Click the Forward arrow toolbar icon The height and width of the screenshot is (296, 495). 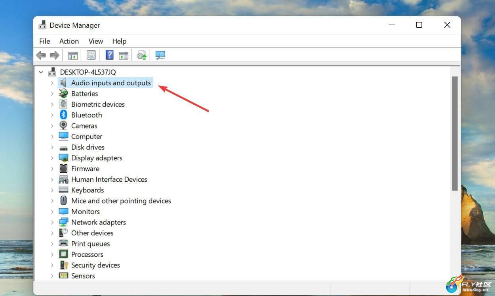pos(54,55)
